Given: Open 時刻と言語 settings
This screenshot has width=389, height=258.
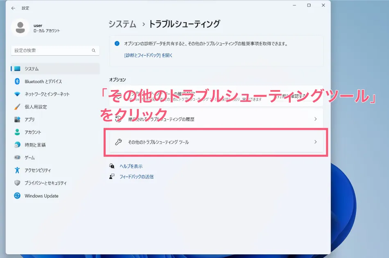Looking at the screenshot, I should point(29,145).
